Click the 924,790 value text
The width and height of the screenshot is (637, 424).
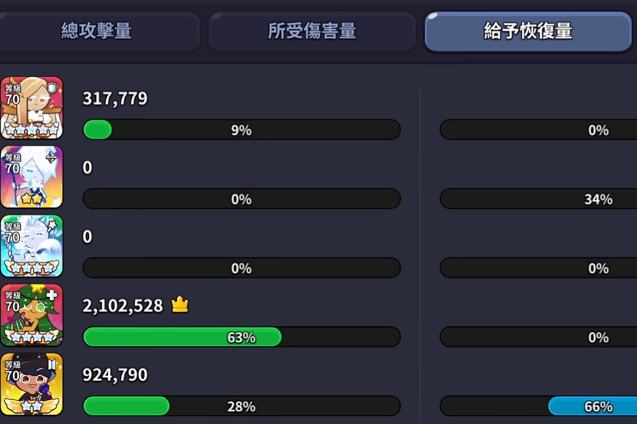[x=115, y=375]
